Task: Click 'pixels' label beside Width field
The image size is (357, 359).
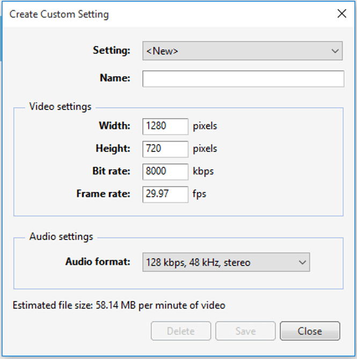Action: (205, 126)
